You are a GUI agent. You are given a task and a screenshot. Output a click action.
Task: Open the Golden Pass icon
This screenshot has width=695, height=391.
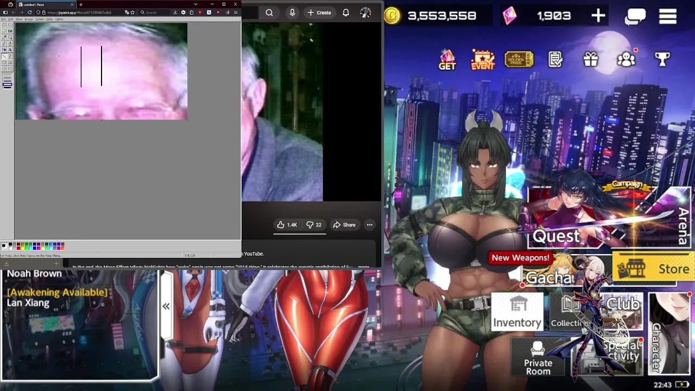519,59
